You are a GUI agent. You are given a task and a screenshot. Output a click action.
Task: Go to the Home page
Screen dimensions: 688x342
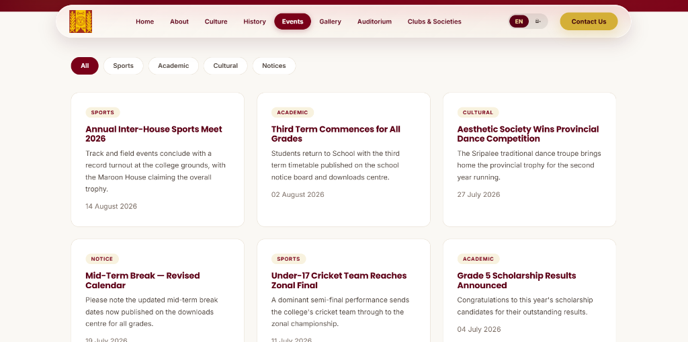click(145, 22)
